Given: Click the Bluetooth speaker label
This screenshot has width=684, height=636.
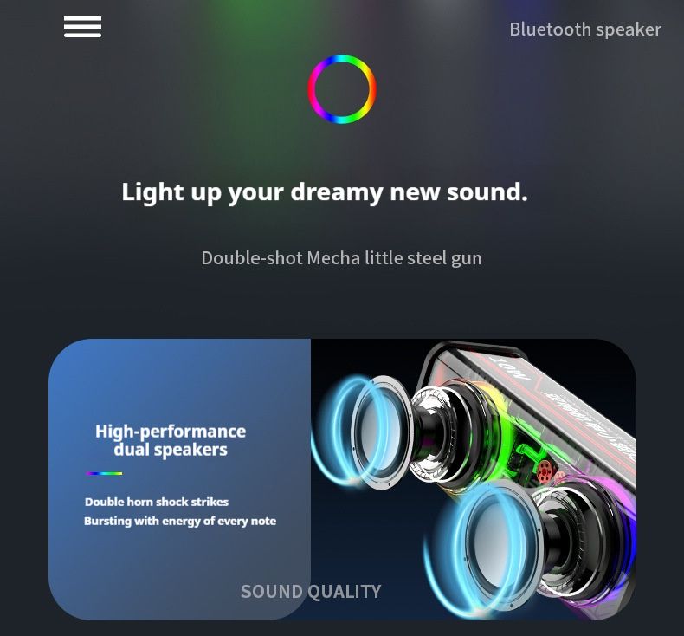Looking at the screenshot, I should click(585, 29).
